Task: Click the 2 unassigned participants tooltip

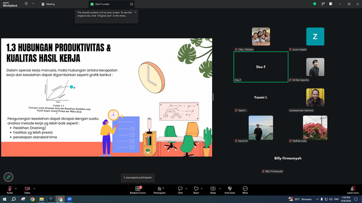Action: 138,178
